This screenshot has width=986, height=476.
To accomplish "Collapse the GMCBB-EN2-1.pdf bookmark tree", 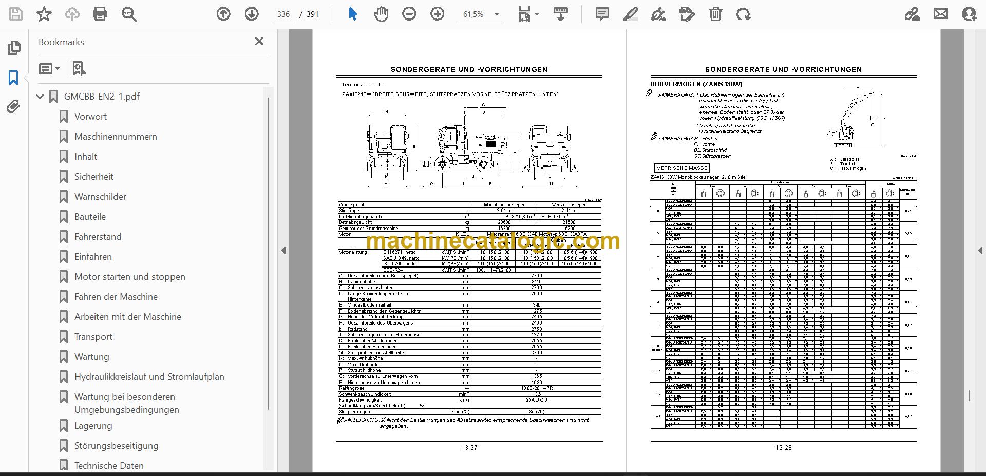I will coord(40,97).
